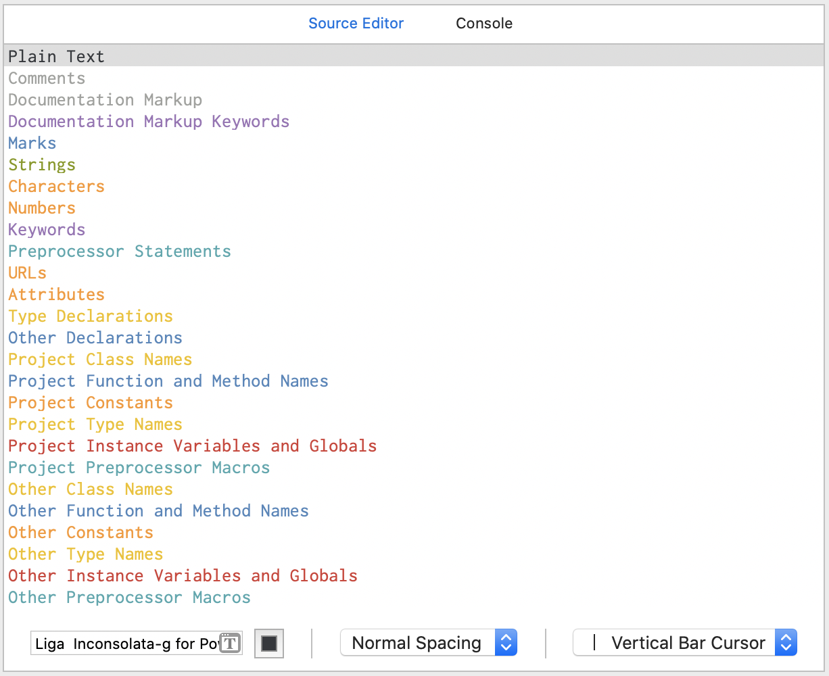Choose Other Constants in the list
Screen dimensions: 829x676
81,533
